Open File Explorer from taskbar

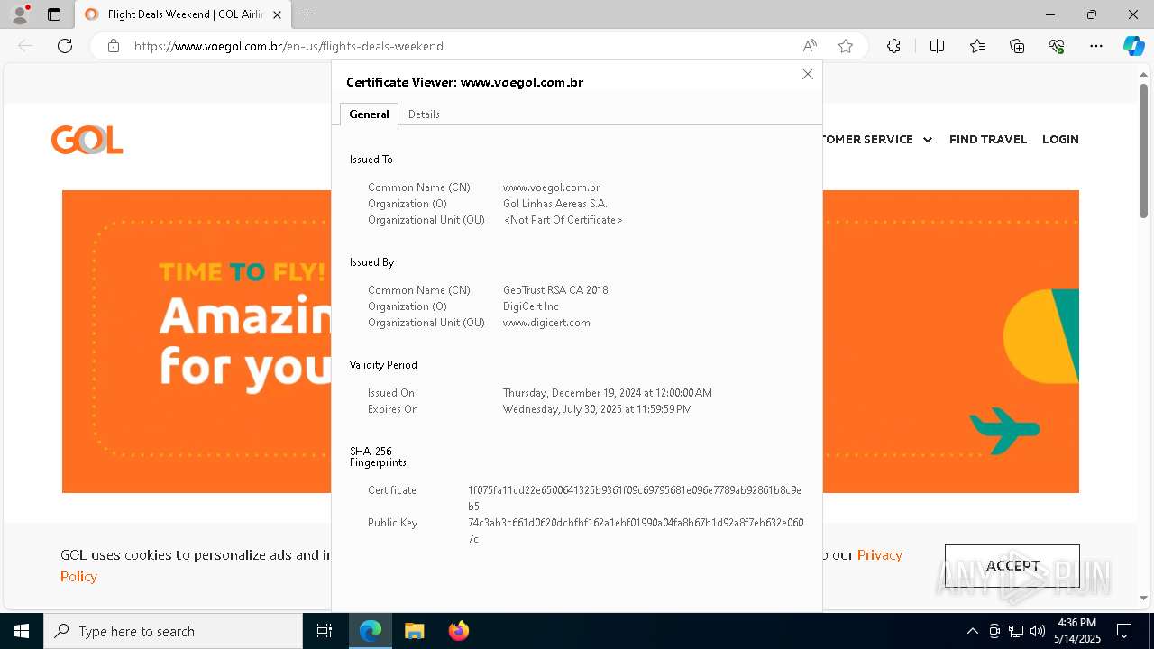(414, 631)
